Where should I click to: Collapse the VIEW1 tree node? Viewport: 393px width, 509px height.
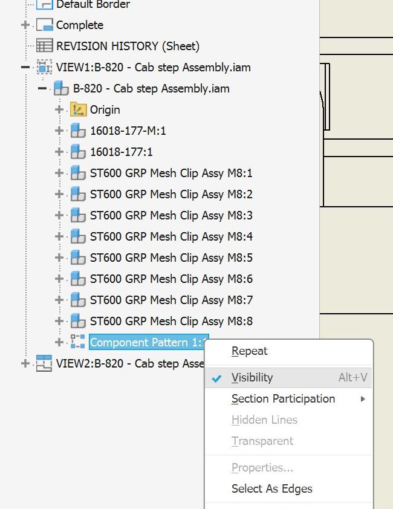[25, 67]
